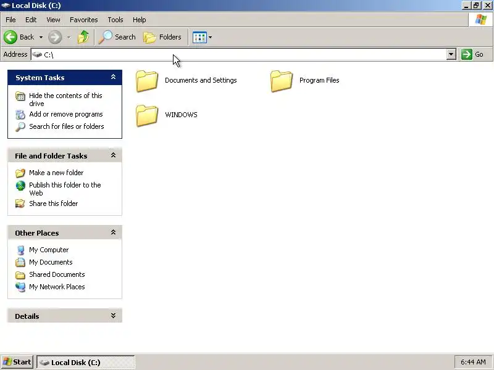Open the Favorites menu
Screen dimensions: 494x370
(84, 20)
